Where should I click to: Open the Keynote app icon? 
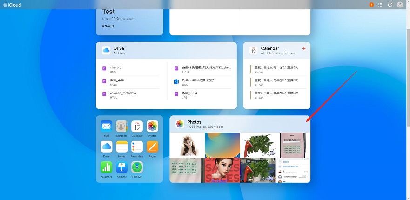[121, 167]
